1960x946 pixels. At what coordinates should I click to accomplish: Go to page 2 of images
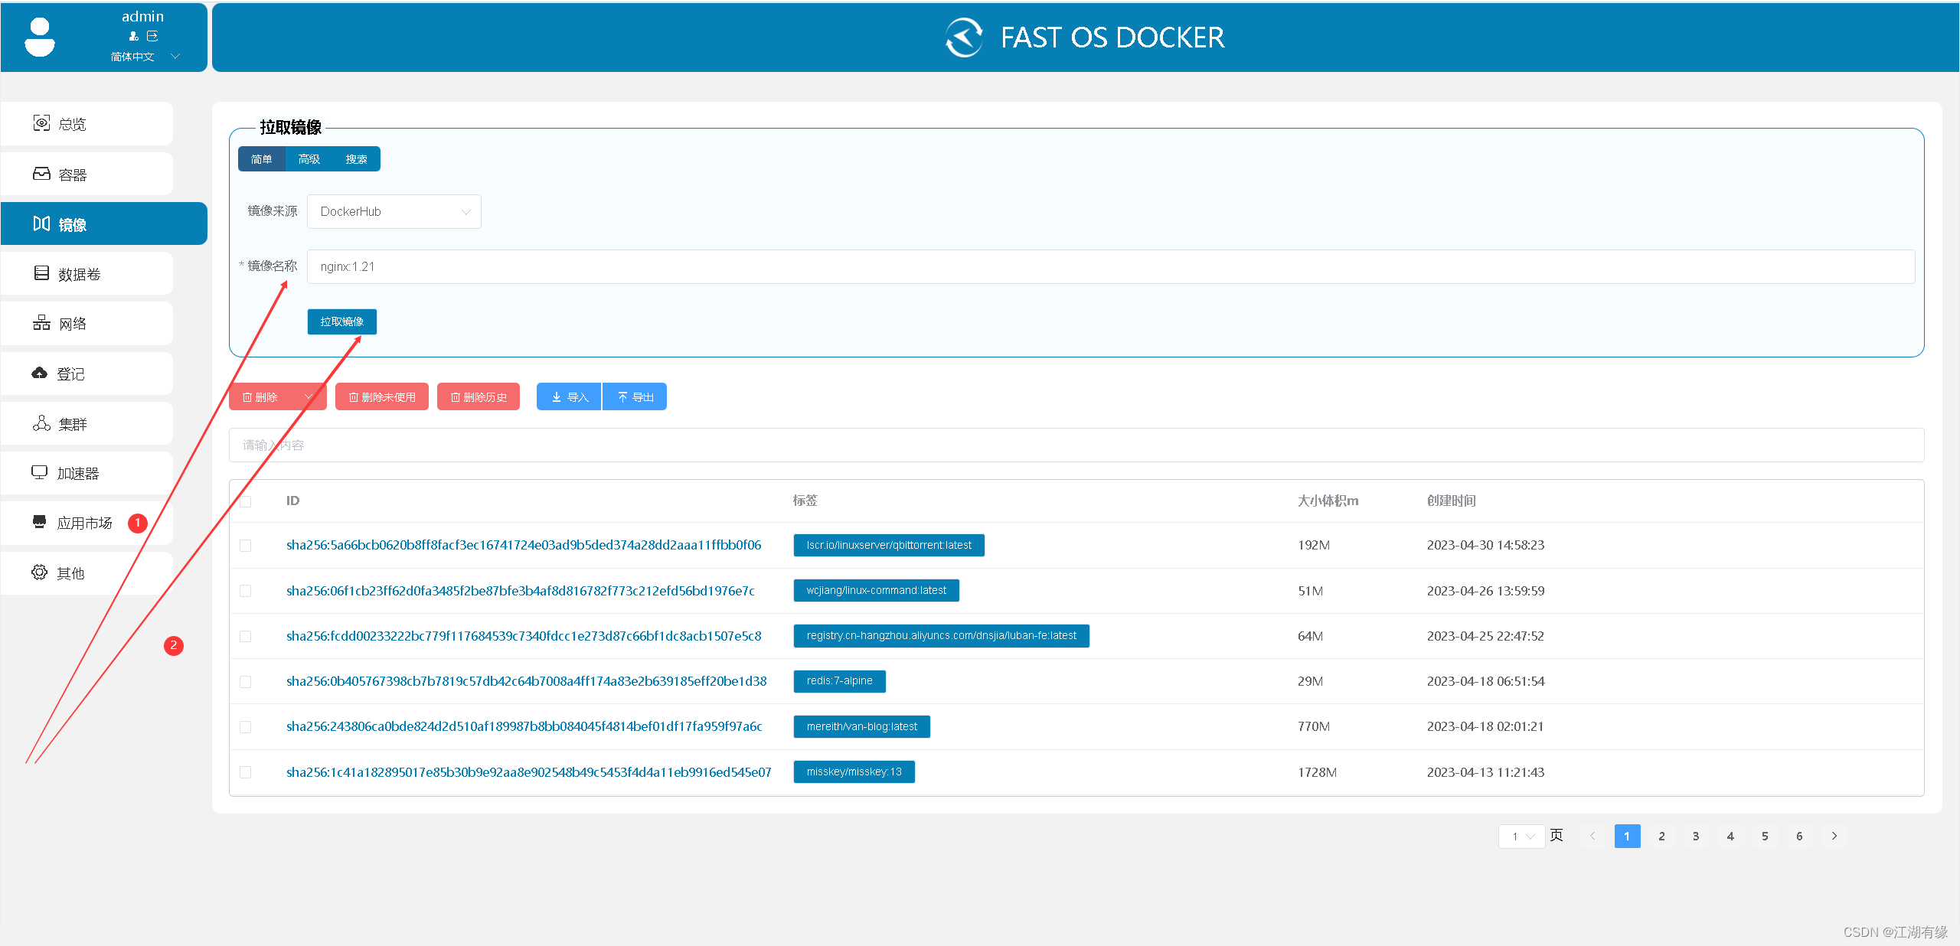coord(1661,836)
